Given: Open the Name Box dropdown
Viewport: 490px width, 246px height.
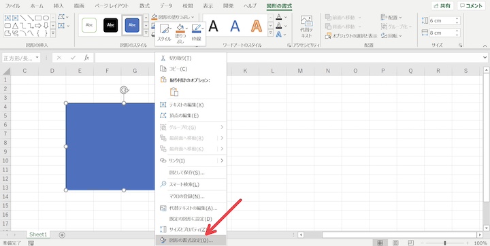Looking at the screenshot, I should point(37,58).
